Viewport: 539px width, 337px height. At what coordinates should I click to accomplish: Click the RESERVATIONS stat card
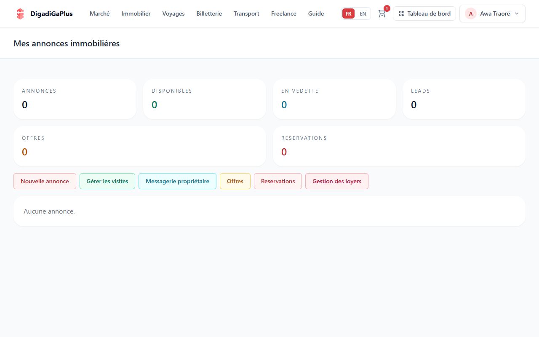pos(399,146)
